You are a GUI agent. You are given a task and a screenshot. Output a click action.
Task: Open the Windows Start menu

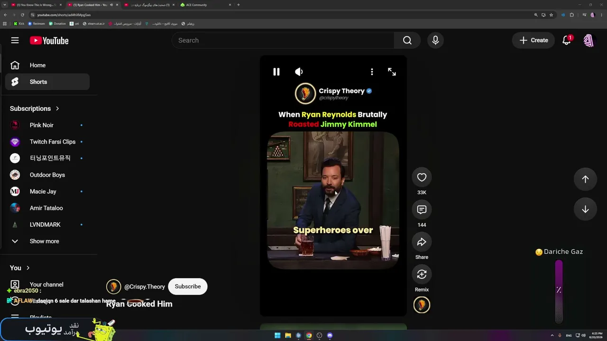tap(277, 335)
